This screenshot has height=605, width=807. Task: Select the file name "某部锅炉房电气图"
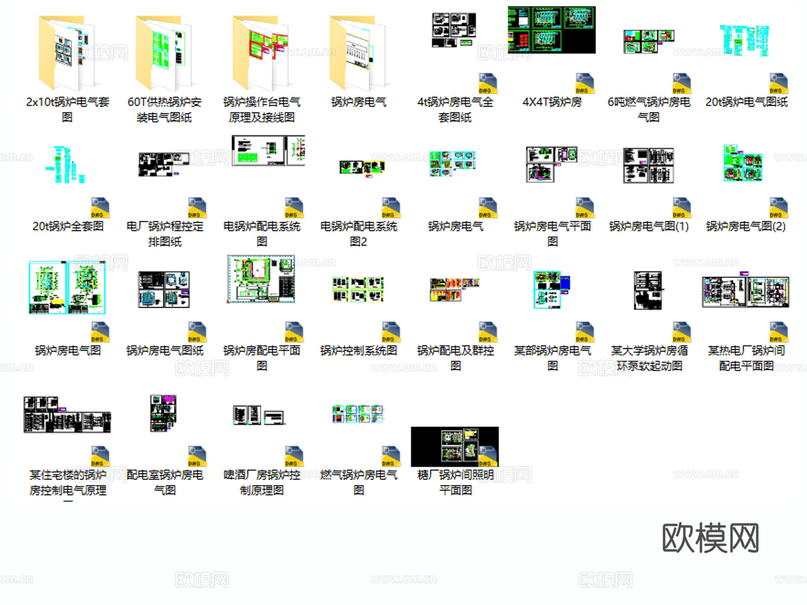point(552,358)
